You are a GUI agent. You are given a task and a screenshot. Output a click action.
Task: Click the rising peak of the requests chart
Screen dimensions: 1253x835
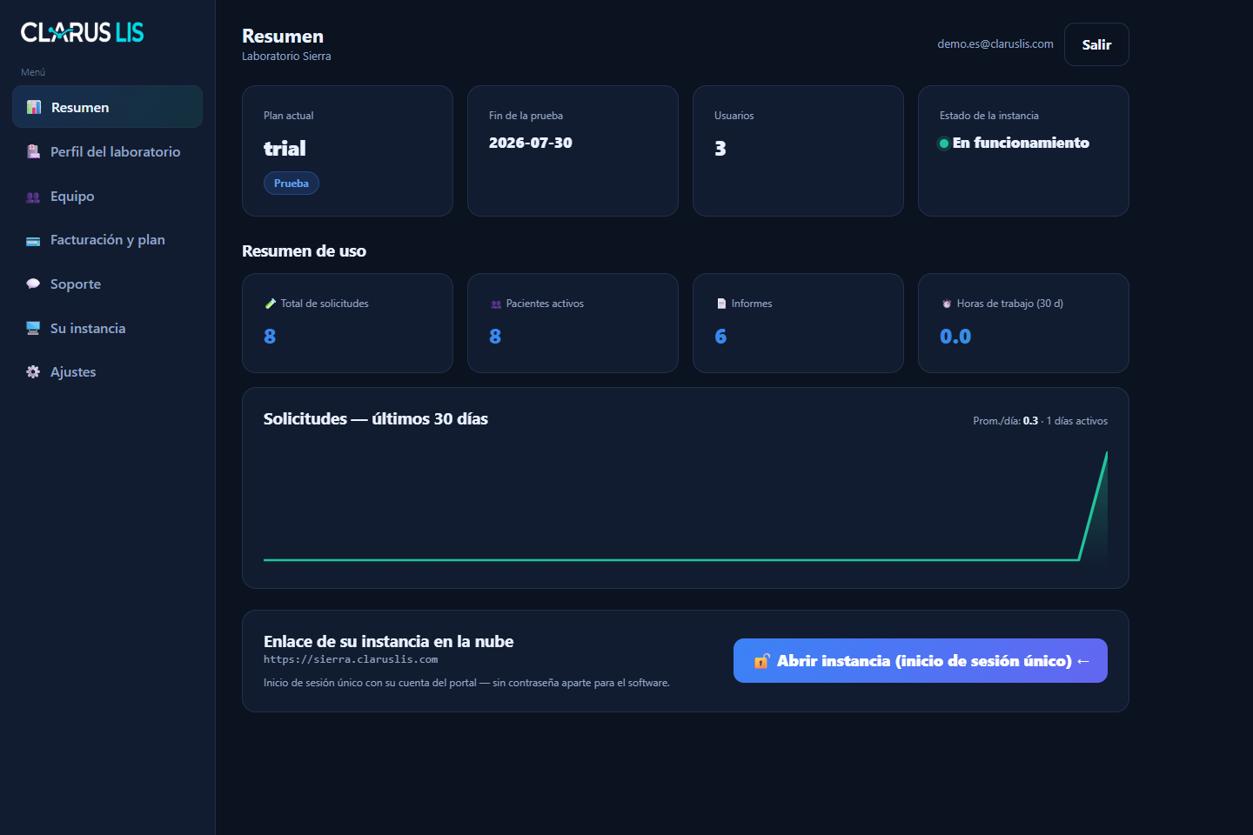pos(1106,454)
